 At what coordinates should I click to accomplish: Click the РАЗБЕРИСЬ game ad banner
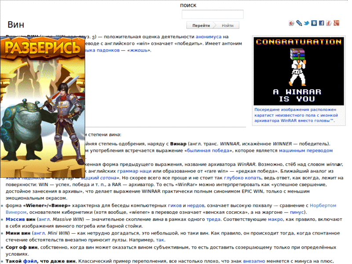pyautogui.click(x=43, y=107)
